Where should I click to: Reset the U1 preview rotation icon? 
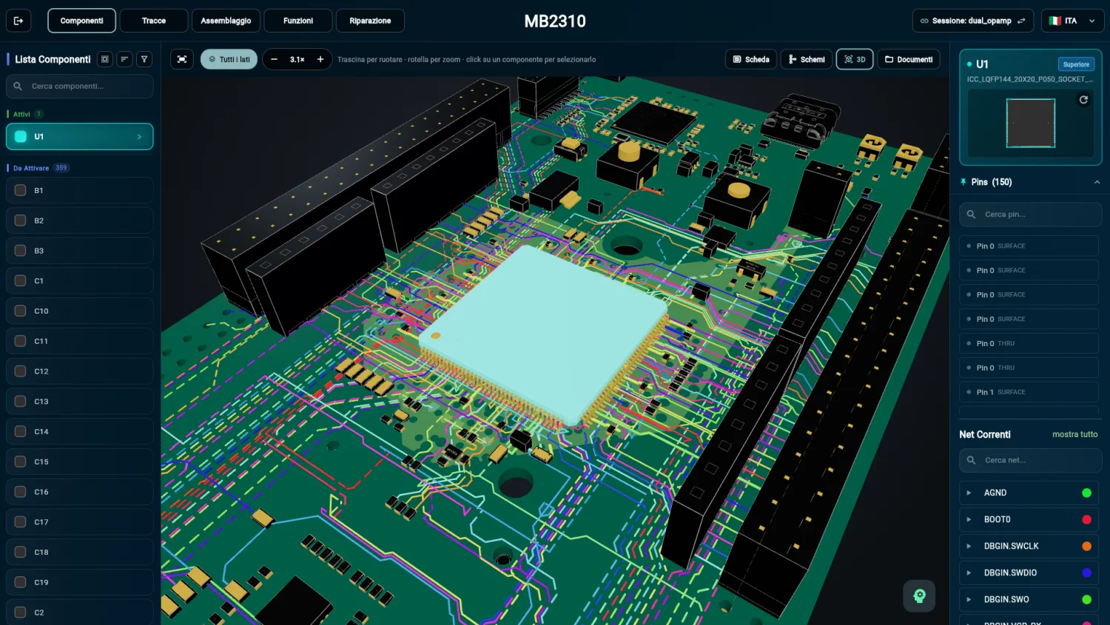(1083, 100)
